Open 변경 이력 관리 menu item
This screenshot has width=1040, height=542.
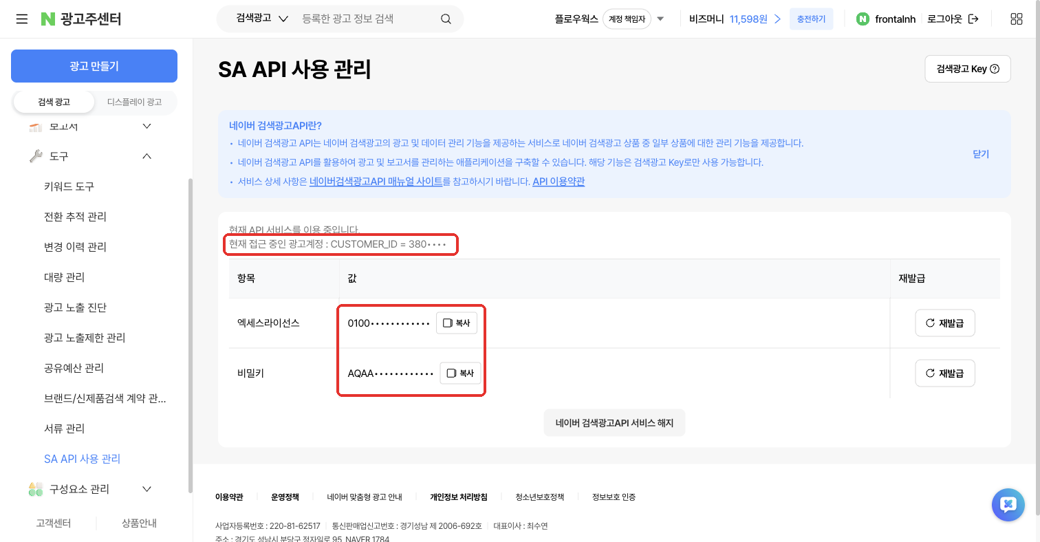[x=75, y=247]
